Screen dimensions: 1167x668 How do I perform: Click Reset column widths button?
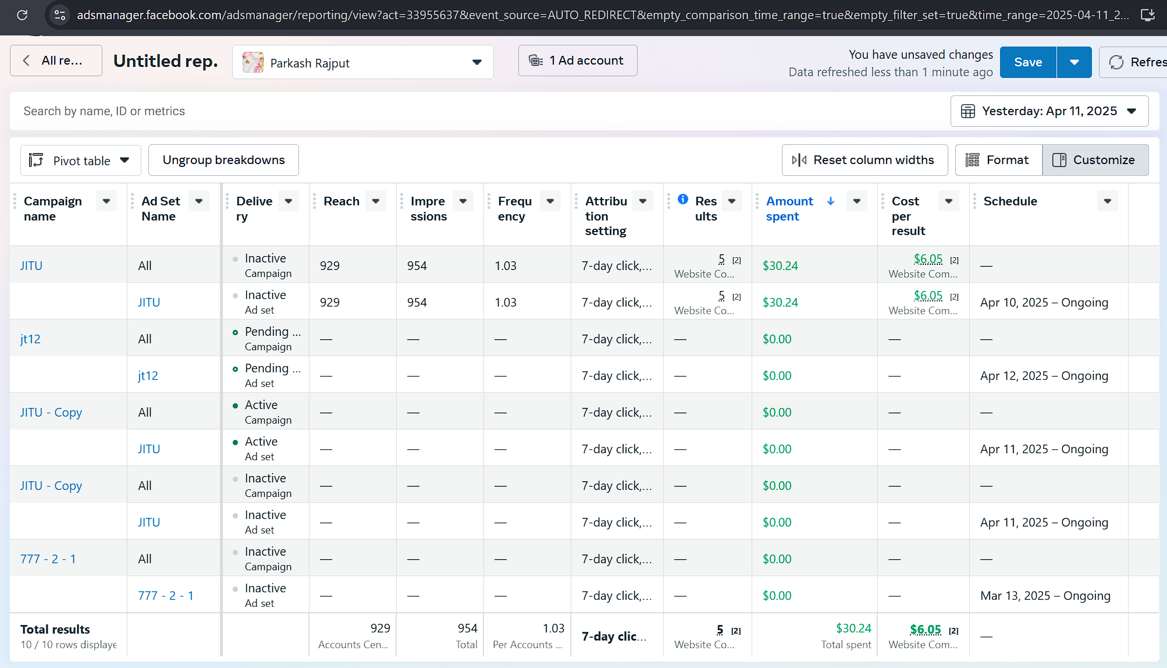[x=864, y=160]
